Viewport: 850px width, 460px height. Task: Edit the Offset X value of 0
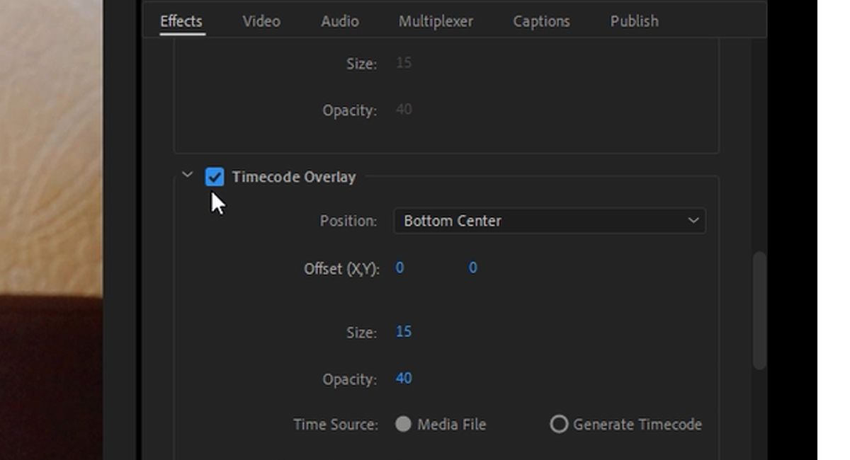[x=399, y=268]
